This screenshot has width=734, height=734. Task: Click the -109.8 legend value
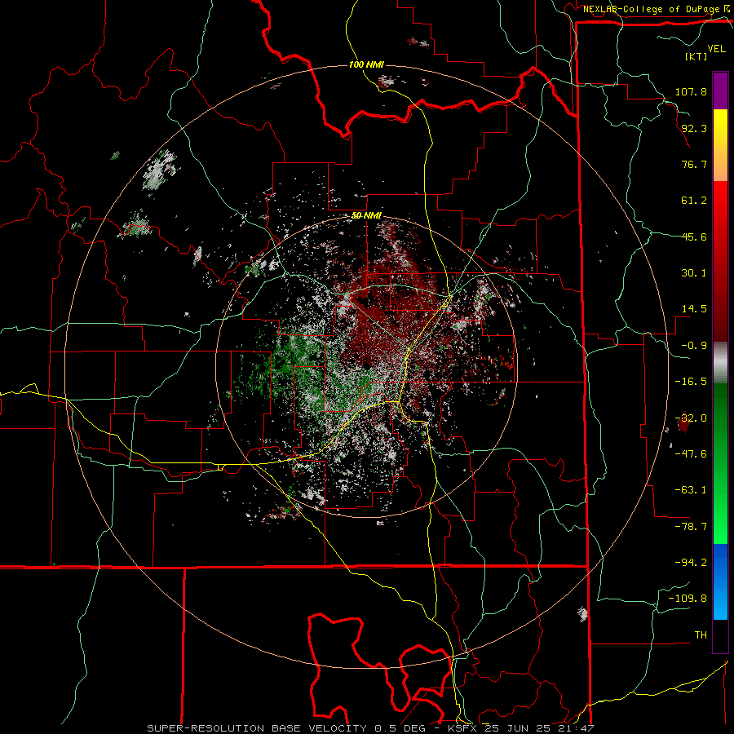688,599
